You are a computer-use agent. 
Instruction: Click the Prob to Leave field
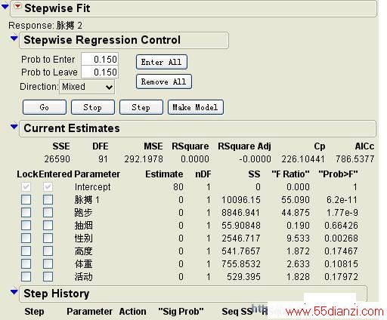coord(100,72)
